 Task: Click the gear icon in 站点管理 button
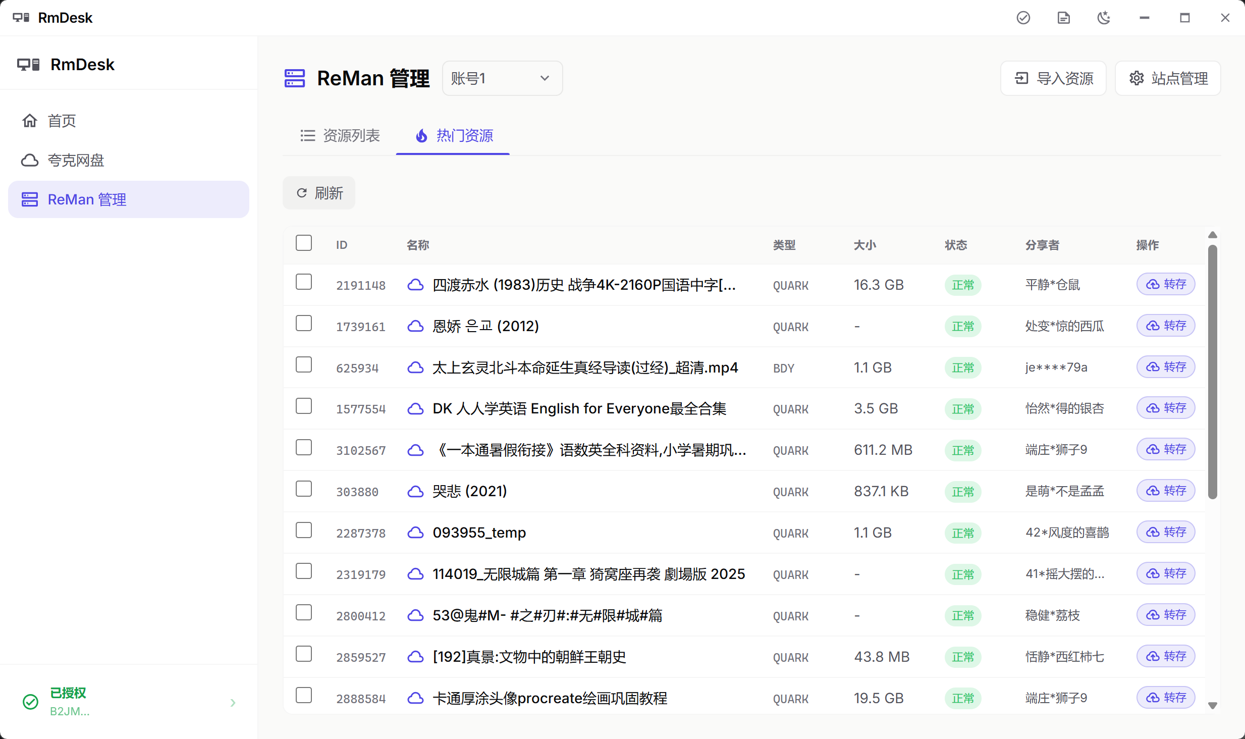1136,78
